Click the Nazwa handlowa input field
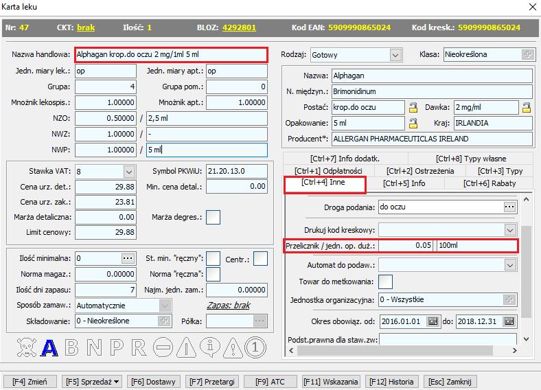The width and height of the screenshot is (541, 390). pos(171,54)
